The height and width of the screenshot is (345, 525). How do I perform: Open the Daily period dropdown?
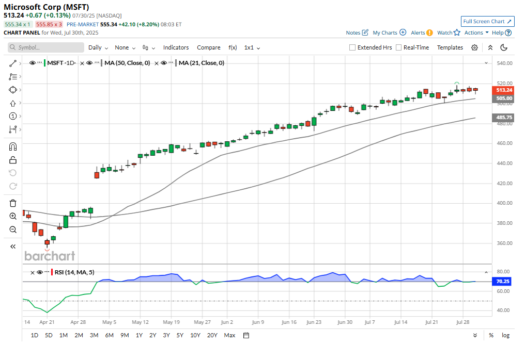point(98,47)
